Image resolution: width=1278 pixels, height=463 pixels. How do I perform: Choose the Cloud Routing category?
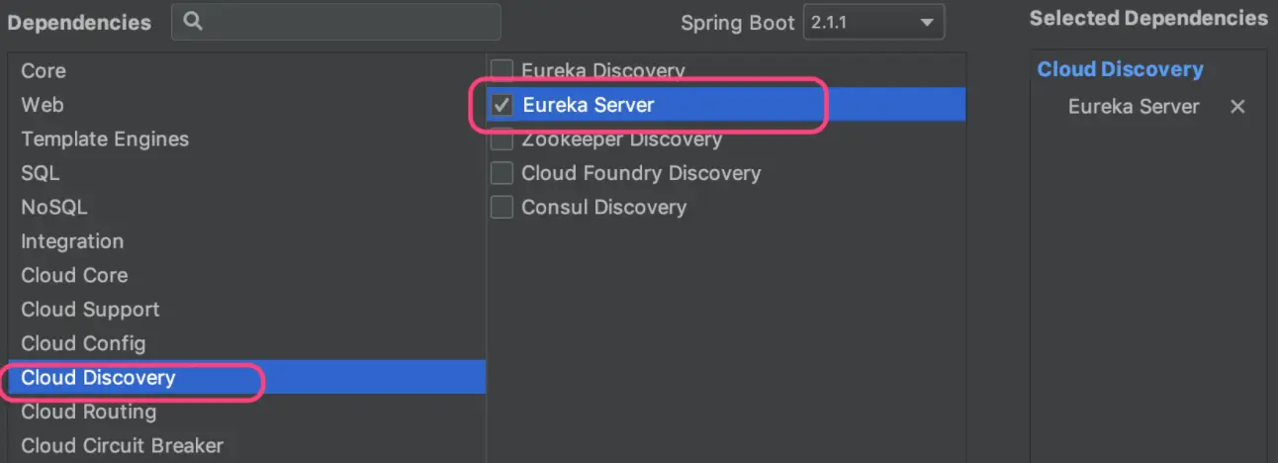click(246, 412)
